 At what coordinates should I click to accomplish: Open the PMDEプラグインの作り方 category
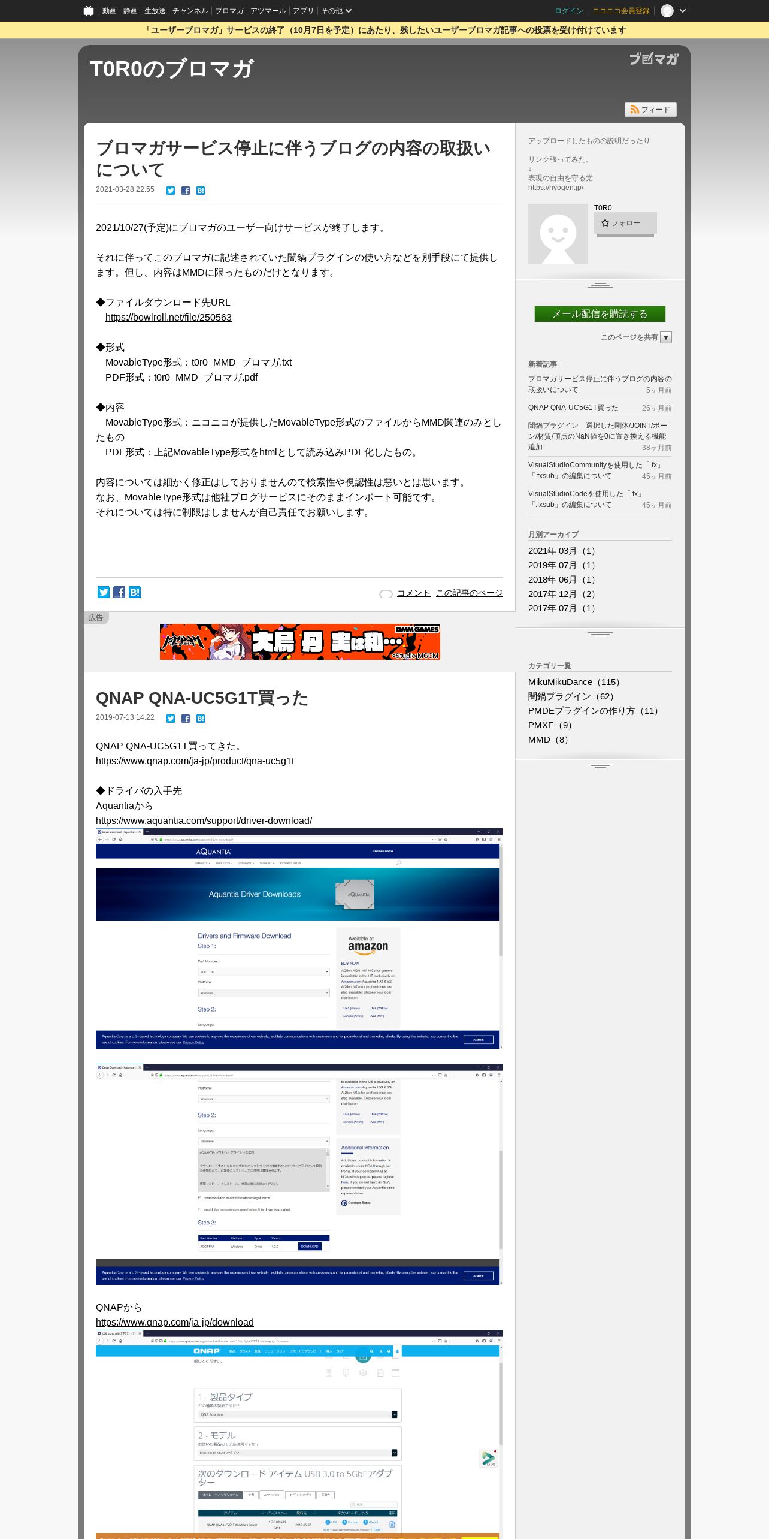(595, 711)
